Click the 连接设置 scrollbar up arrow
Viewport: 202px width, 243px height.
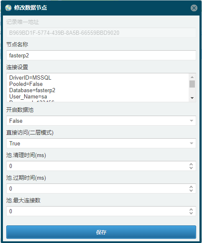tap(192, 77)
